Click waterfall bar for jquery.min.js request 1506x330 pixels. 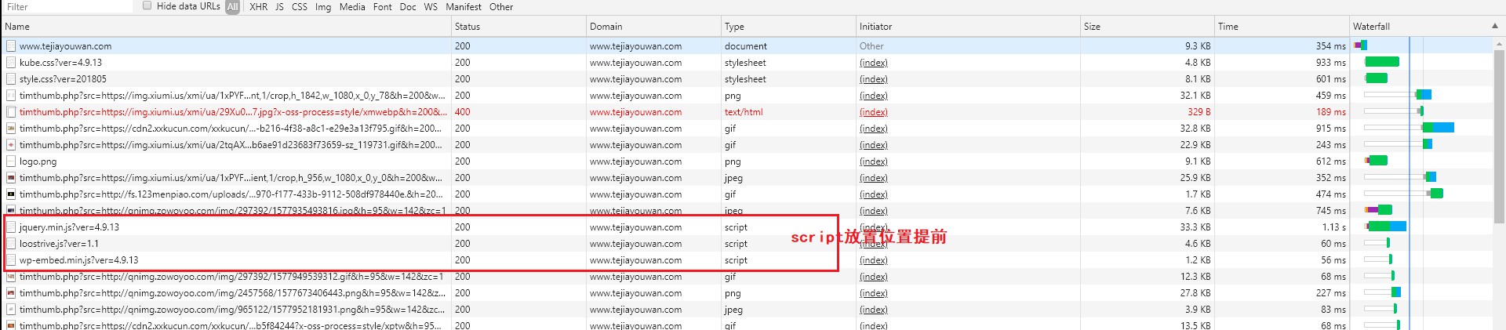click(x=1385, y=227)
